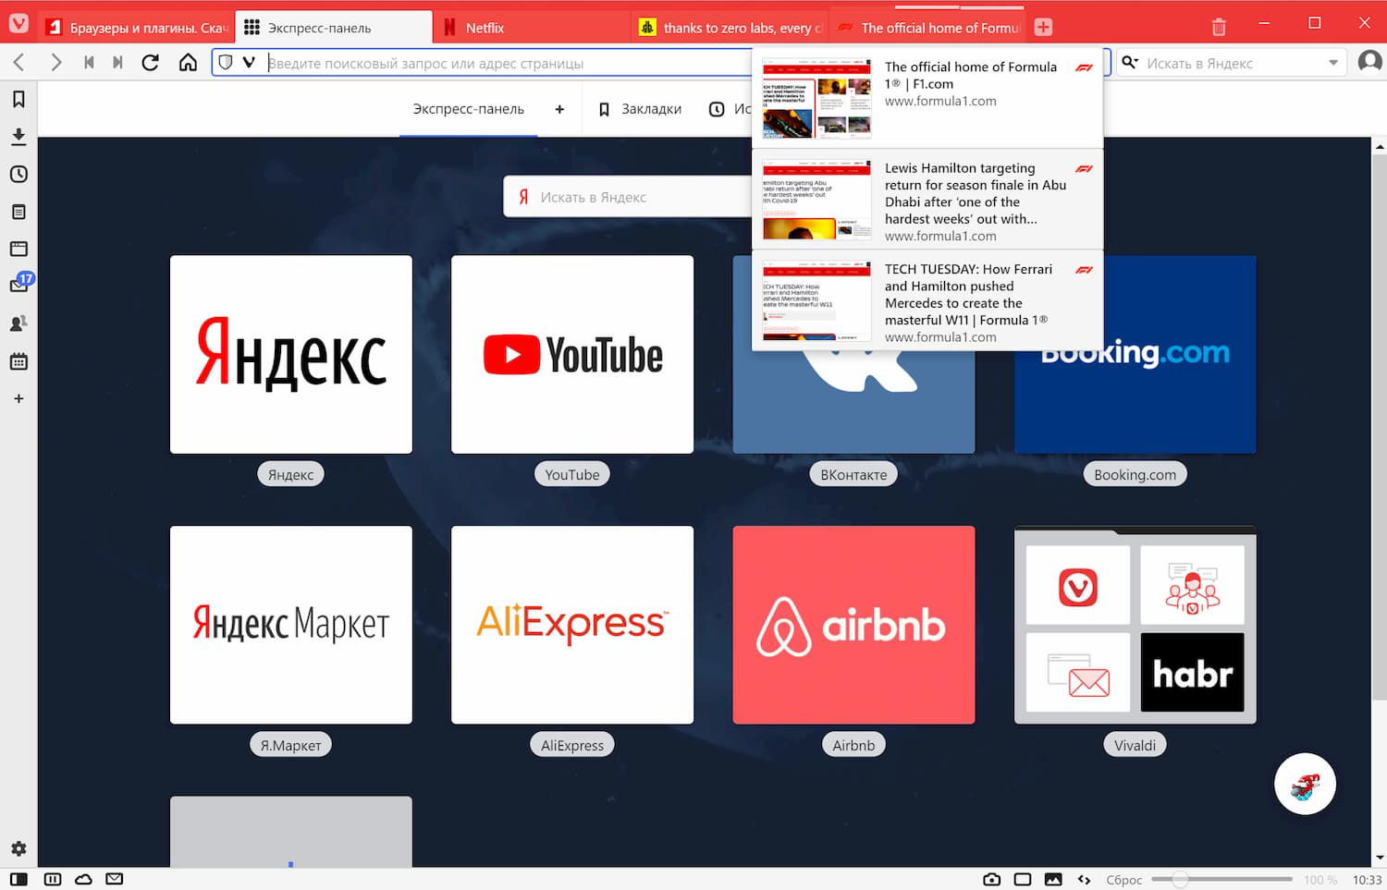Go to the home page
Image resolution: width=1387 pixels, height=890 pixels.
pyautogui.click(x=188, y=63)
